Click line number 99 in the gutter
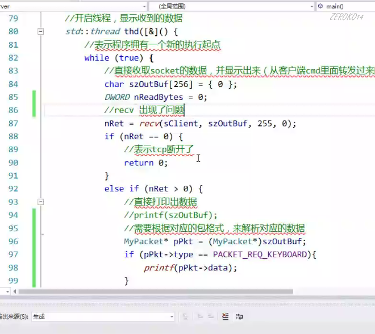This screenshot has width=375, height=334. [x=14, y=281]
